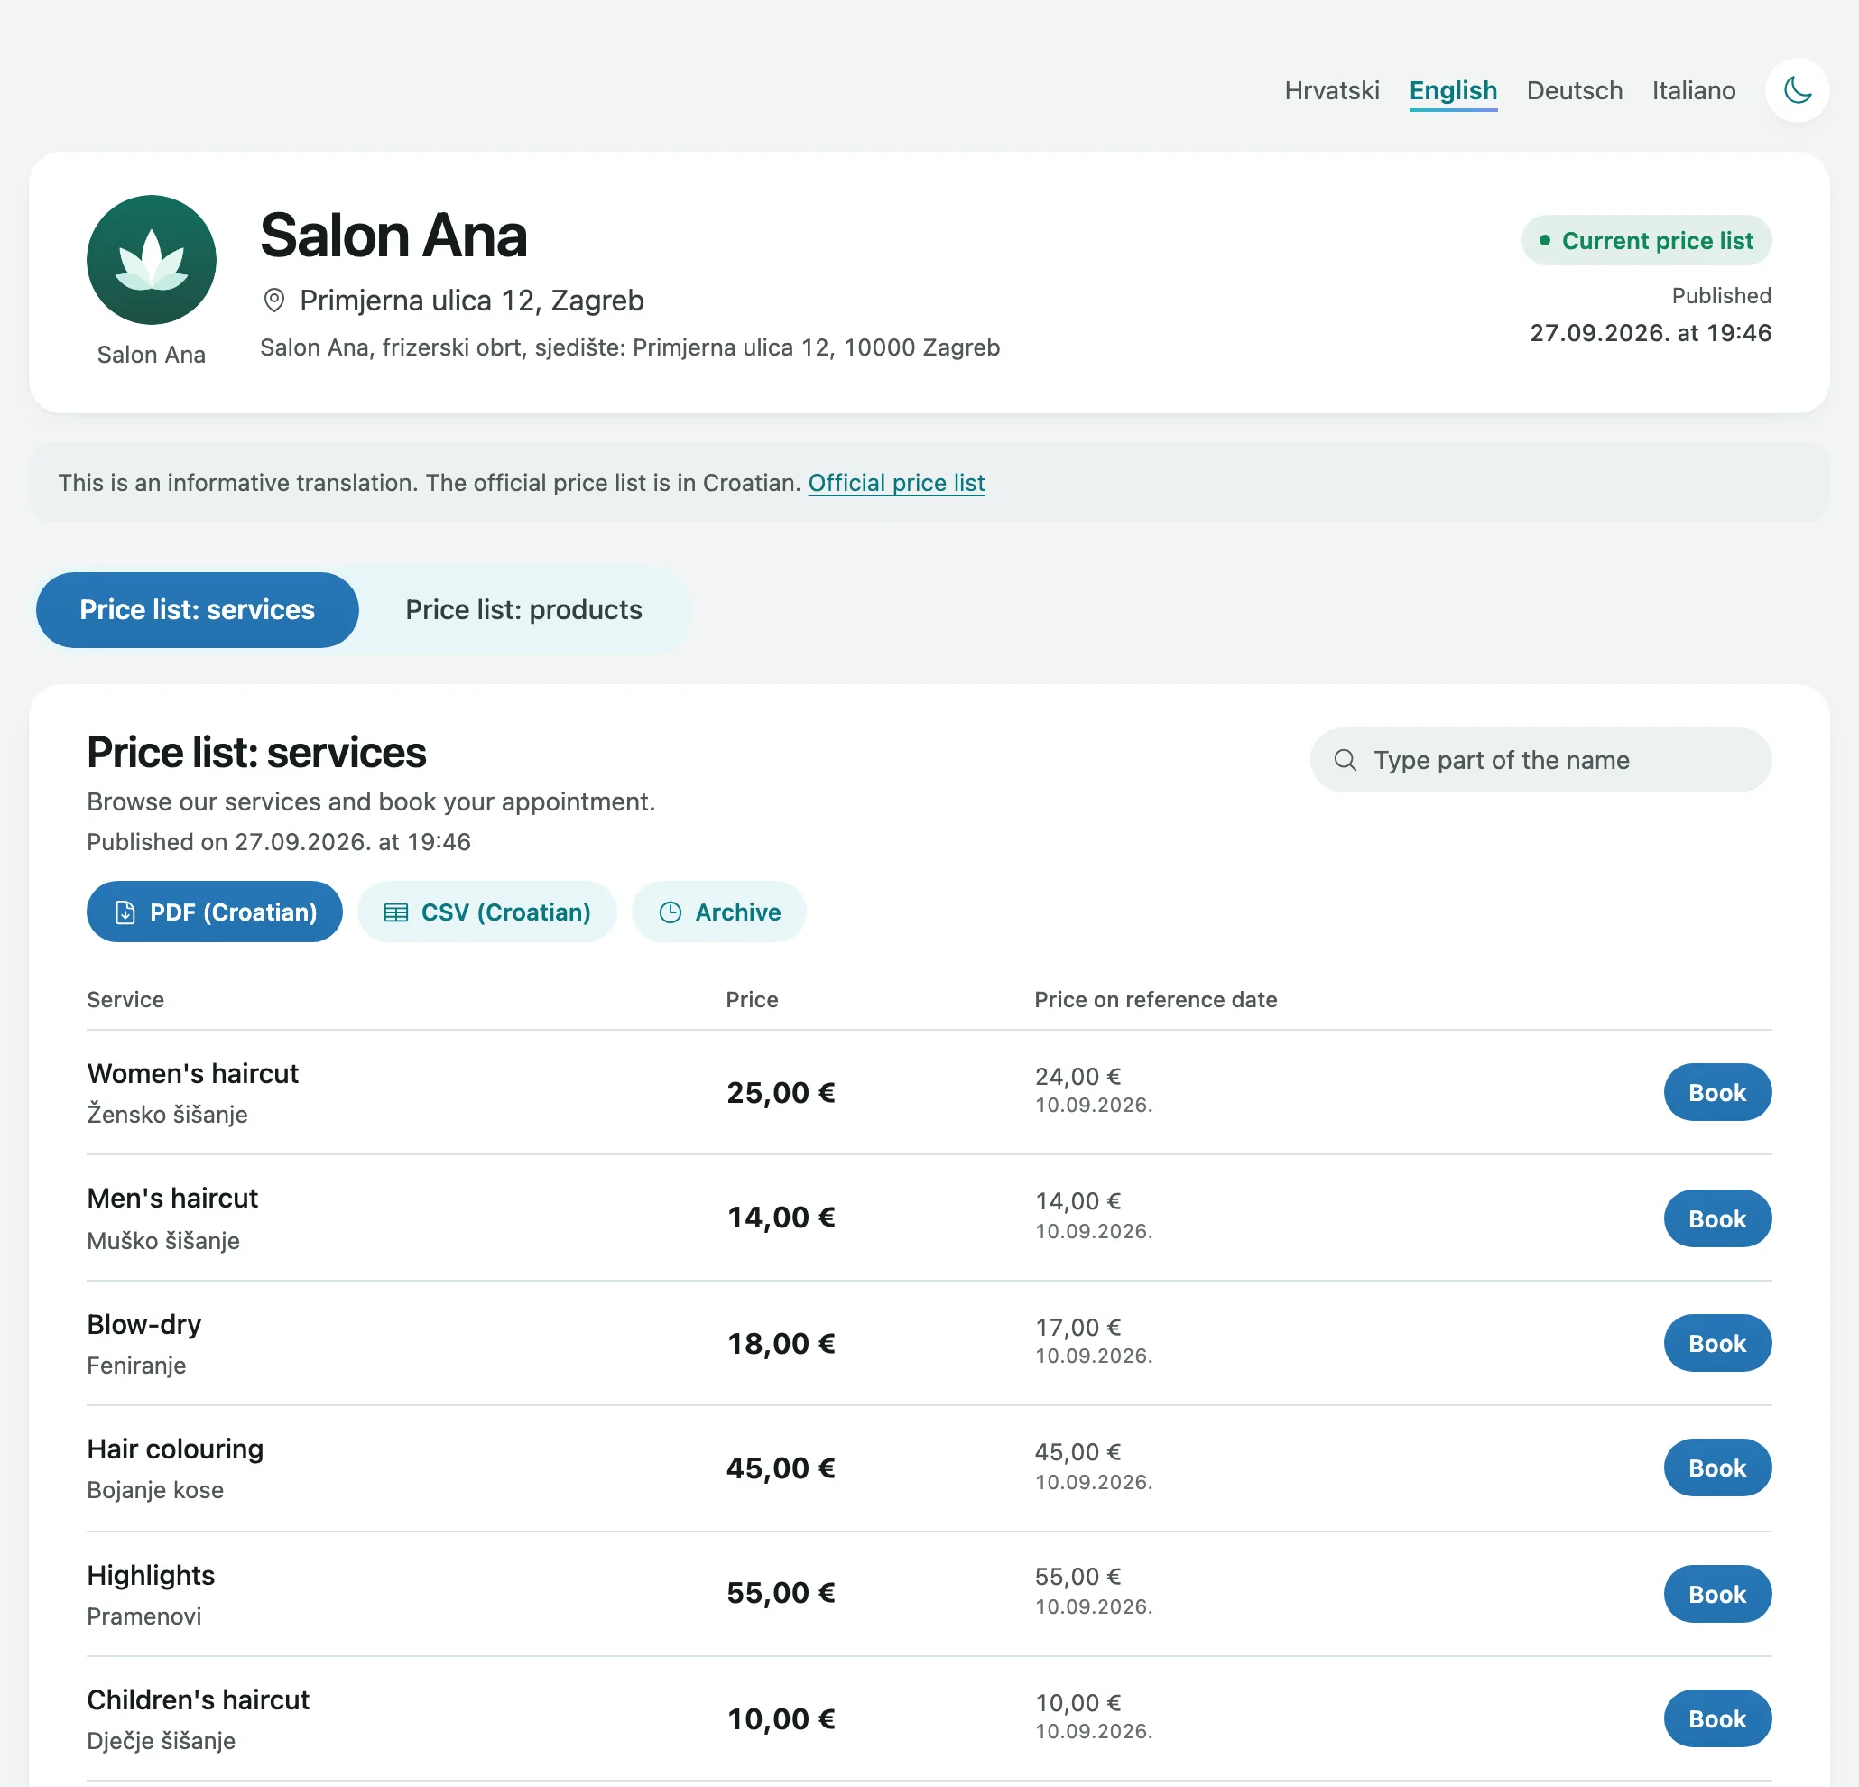Image resolution: width=1859 pixels, height=1787 pixels.
Task: Toggle dark mode with the moon icon
Action: pyautogui.click(x=1797, y=90)
